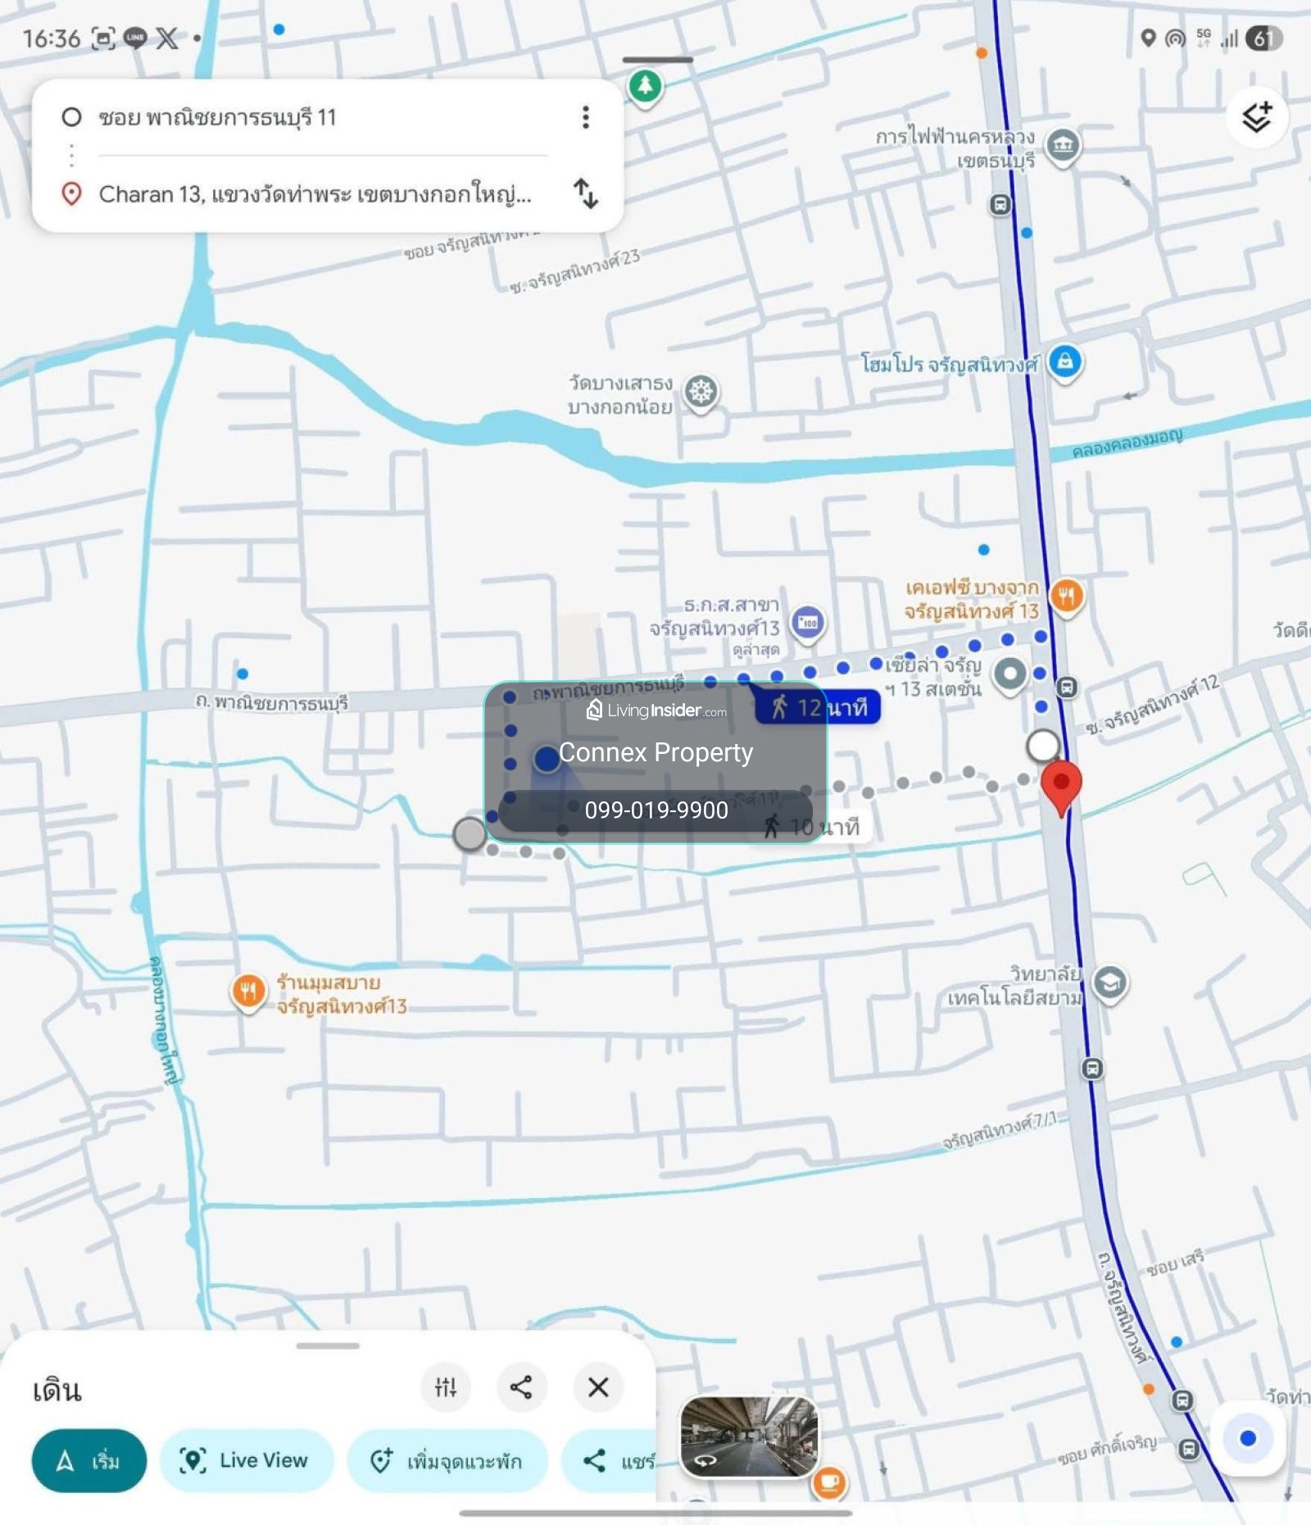Tap the gray route start point circle

470,833
